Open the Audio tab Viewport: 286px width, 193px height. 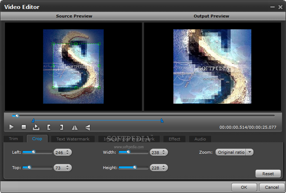[x=200, y=139]
